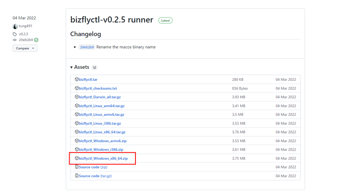Select the 3.61 MB file size
Screen dimensions: 350x196
[239, 149]
